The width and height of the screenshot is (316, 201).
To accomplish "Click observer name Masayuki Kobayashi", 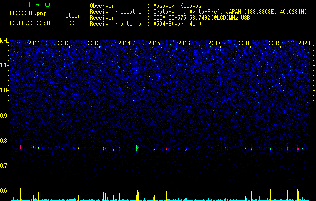I will 180,6.
